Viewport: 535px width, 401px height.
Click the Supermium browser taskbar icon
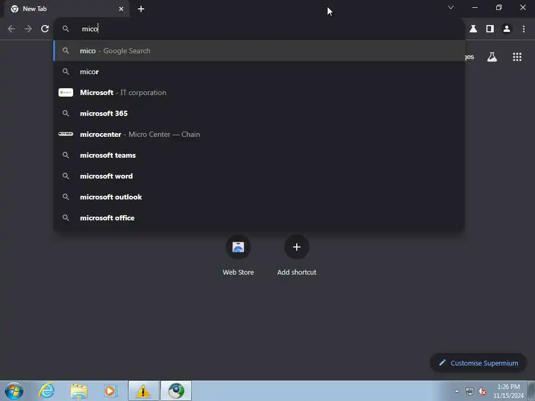[176, 391]
